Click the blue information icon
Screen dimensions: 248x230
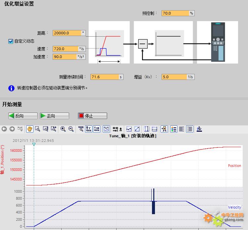tap(11, 88)
